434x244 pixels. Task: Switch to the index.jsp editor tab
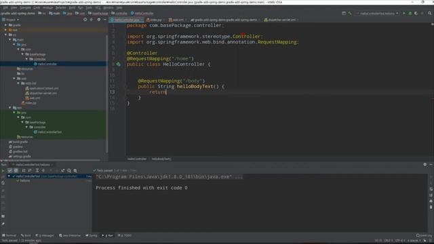(155, 20)
